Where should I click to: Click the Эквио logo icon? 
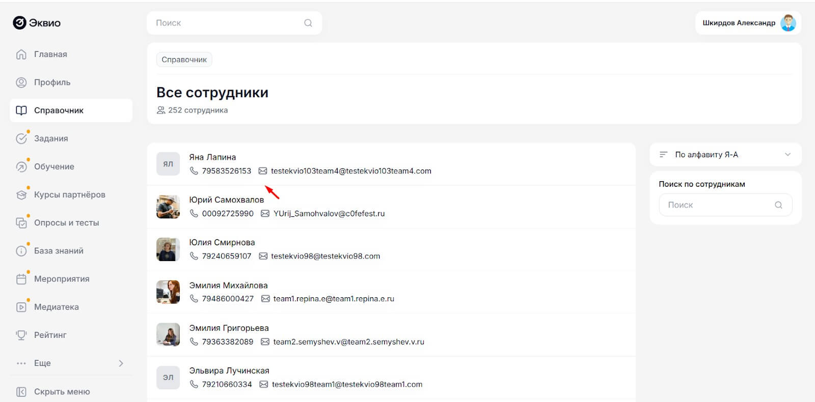coord(19,23)
